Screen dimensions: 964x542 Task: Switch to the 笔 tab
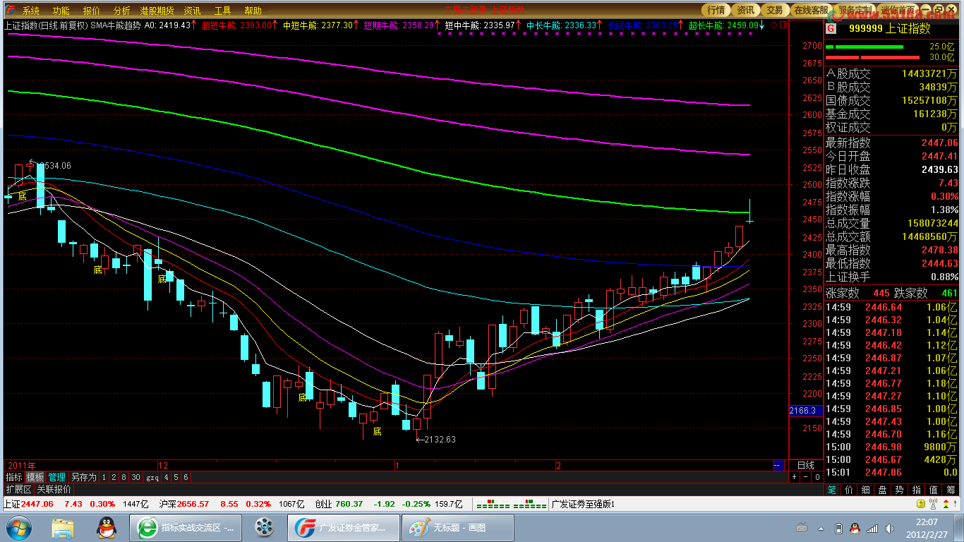coord(832,489)
